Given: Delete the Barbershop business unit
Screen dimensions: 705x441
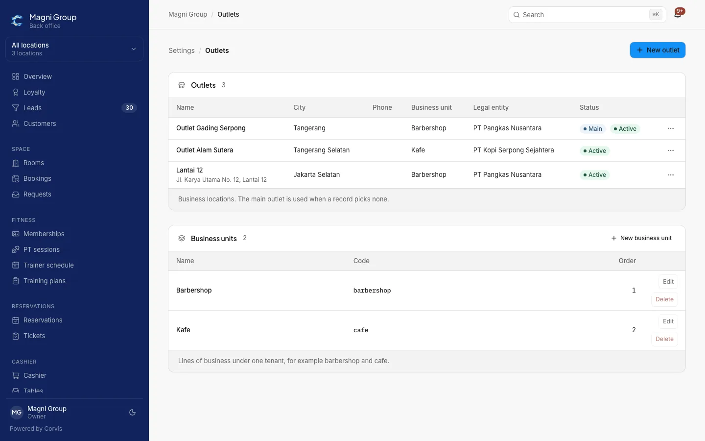Looking at the screenshot, I should (664, 299).
